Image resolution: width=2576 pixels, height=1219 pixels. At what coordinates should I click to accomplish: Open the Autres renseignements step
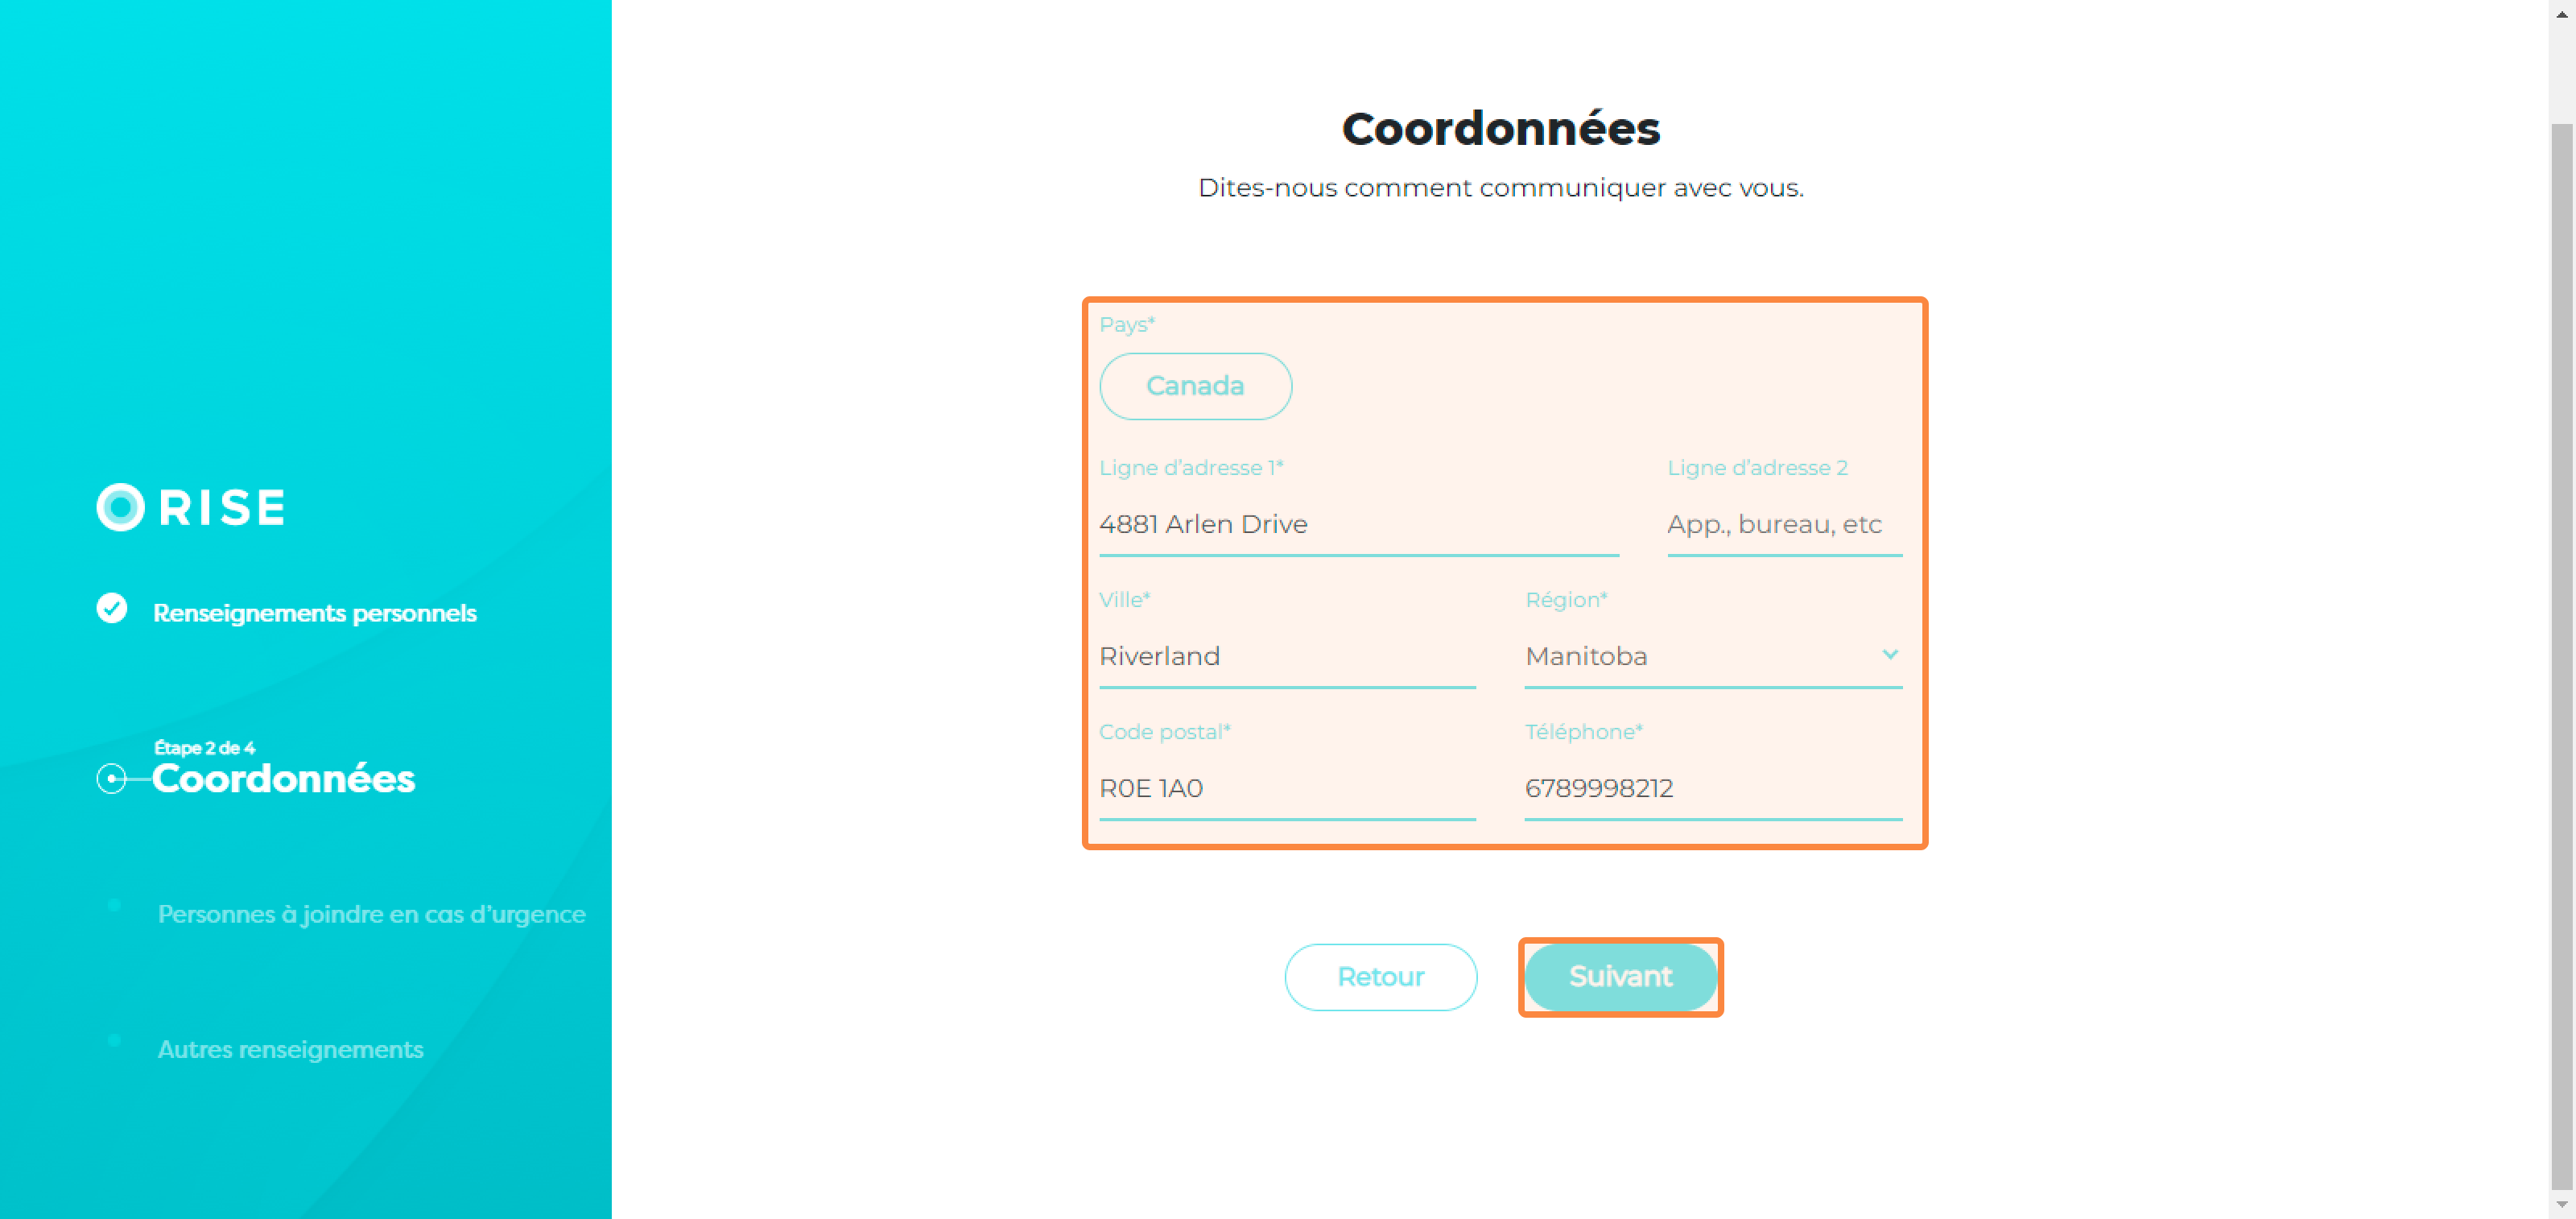pos(290,1049)
